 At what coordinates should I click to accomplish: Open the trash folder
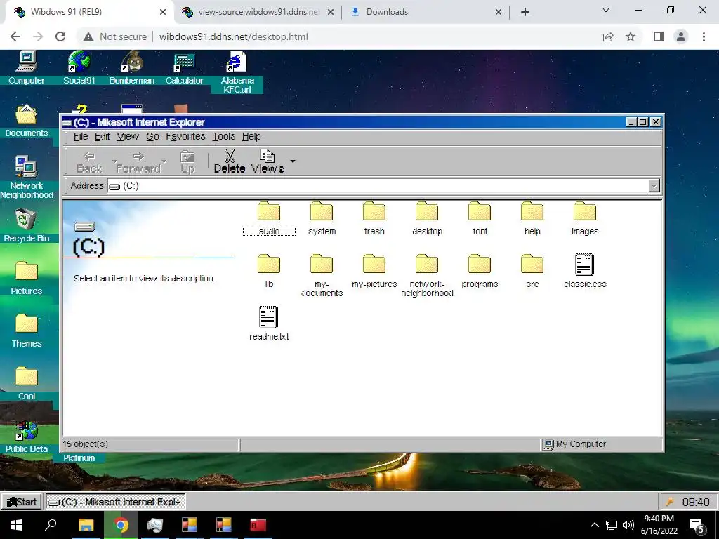(374, 219)
